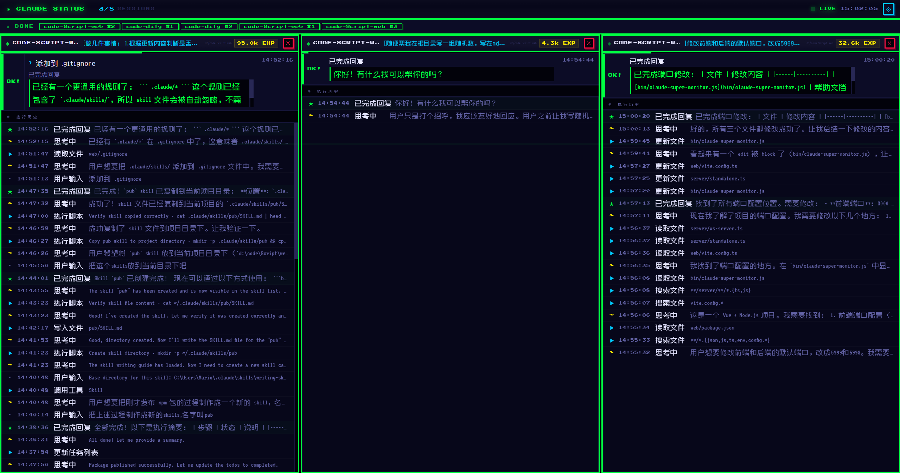Close the session panel showing 95.0k EXP
The height and width of the screenshot is (473, 900).
pos(288,43)
